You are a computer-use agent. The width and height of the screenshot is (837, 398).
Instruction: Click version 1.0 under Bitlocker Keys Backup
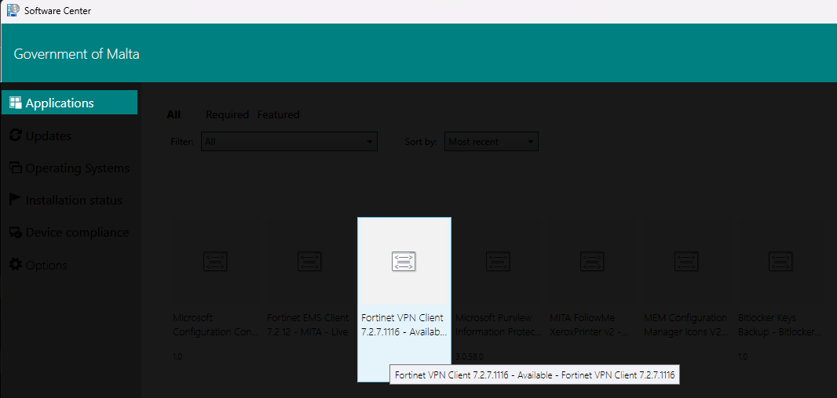pos(743,356)
